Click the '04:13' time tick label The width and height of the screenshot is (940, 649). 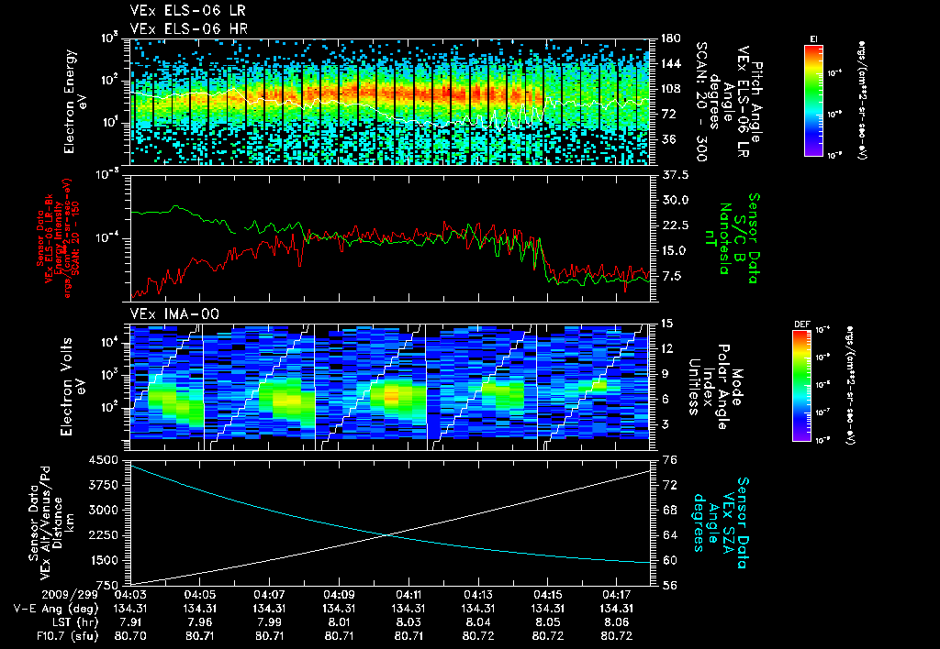coord(477,595)
